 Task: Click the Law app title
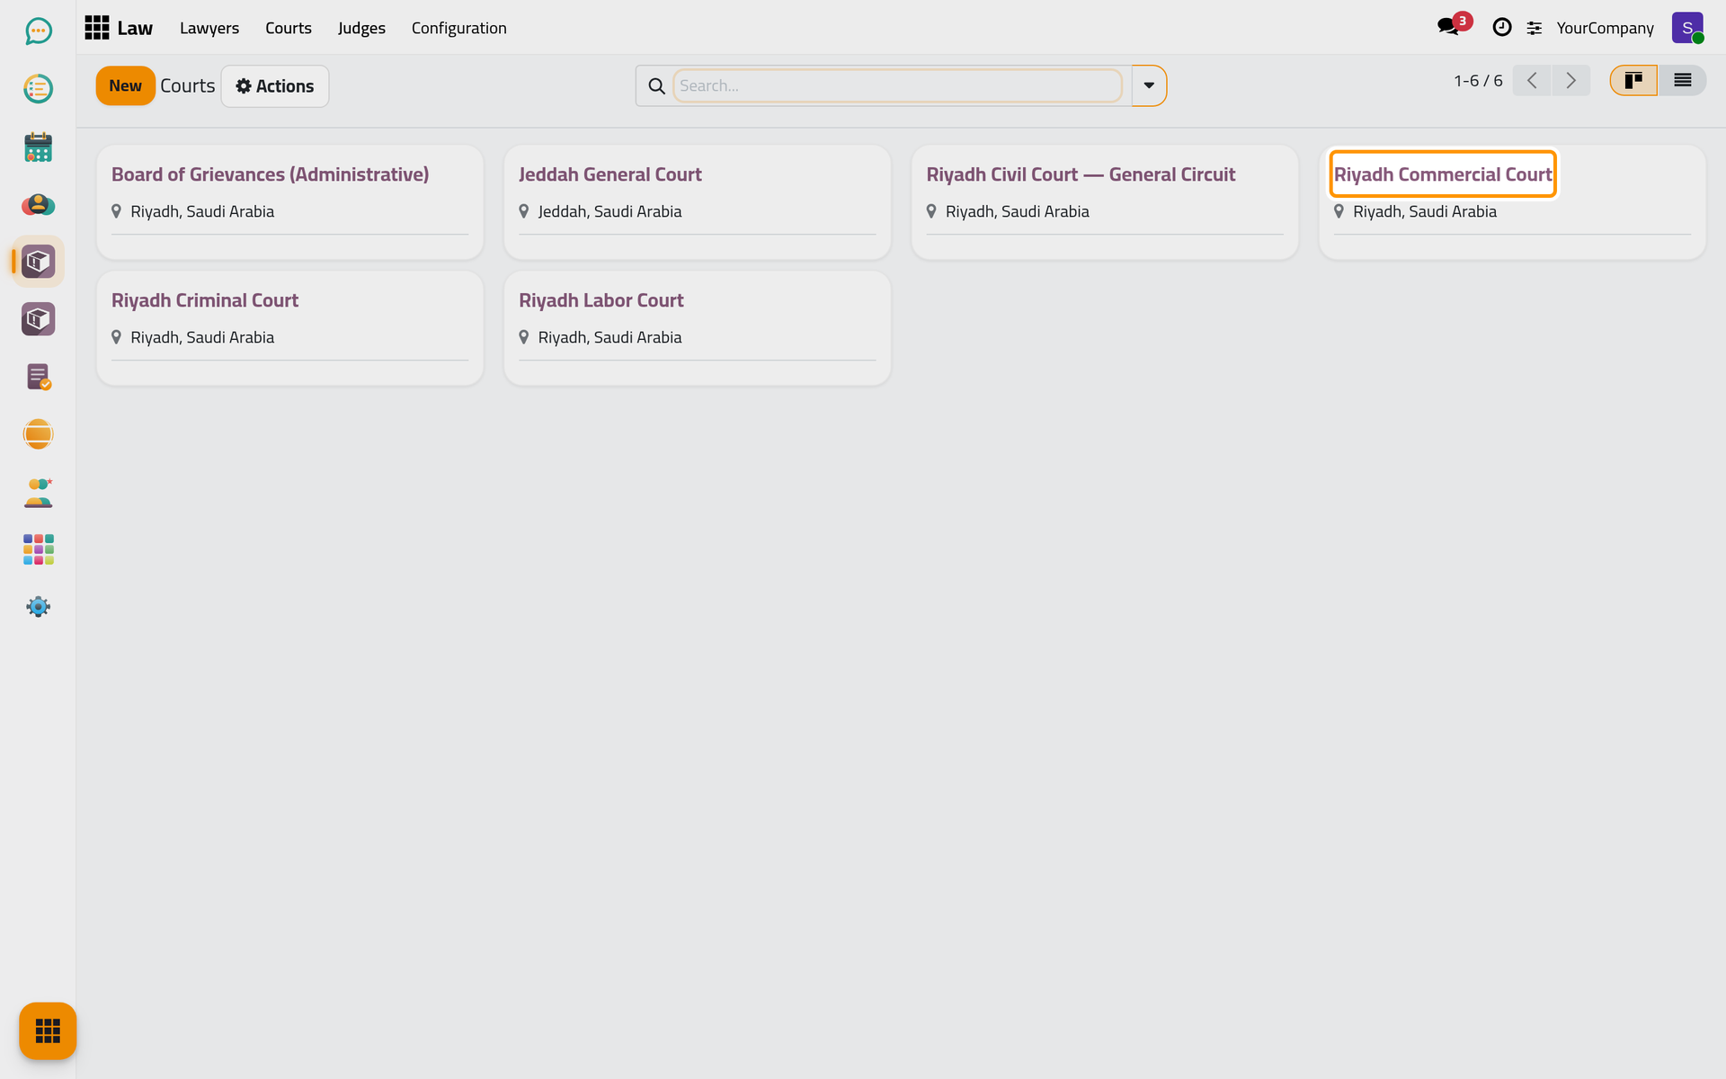click(135, 28)
